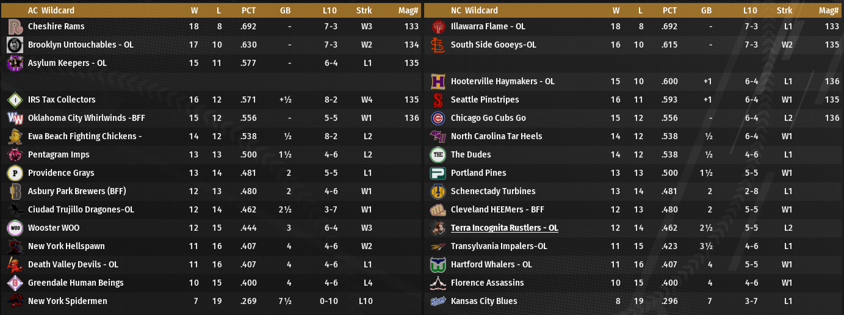Click the Chicago Go Cubs Go logo
Viewport: 844px width, 315px height.
click(438, 118)
